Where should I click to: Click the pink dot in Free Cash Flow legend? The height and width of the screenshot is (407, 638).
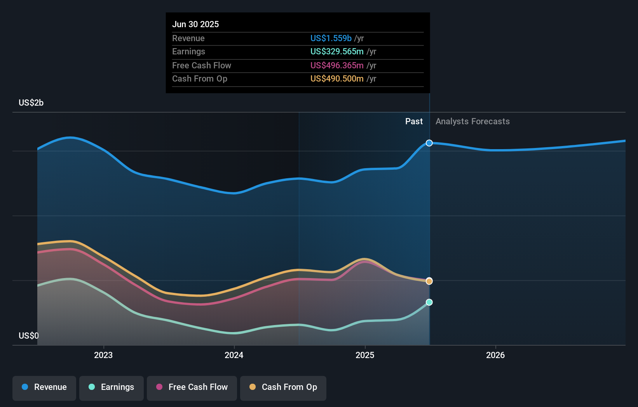coord(159,387)
